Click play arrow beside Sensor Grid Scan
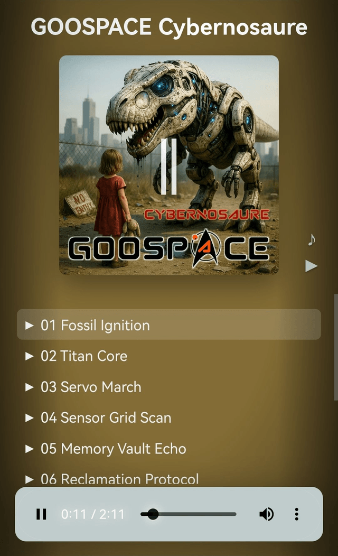This screenshot has height=556, width=338. tap(30, 418)
